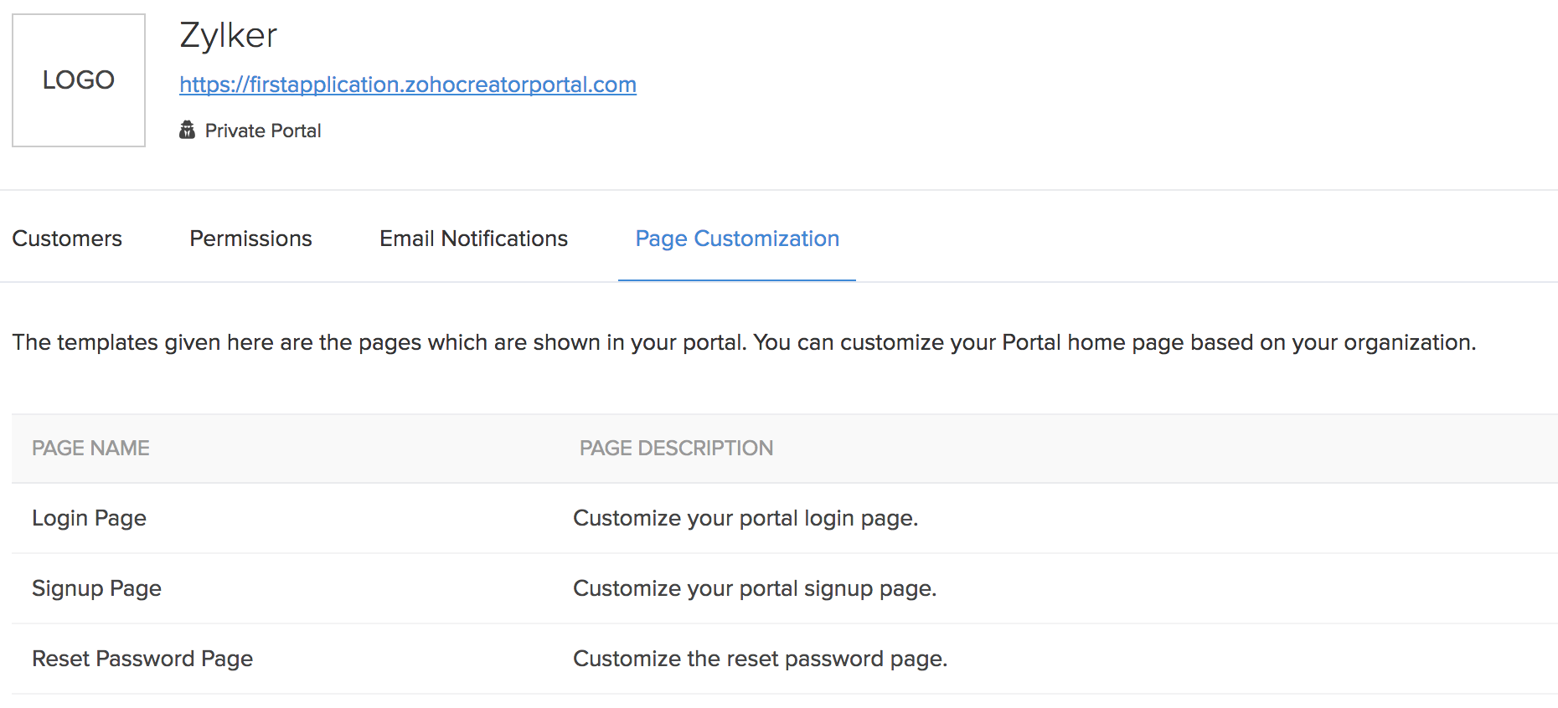This screenshot has width=1558, height=708.
Task: Click the Zylker portal name heading
Action: coord(228,35)
